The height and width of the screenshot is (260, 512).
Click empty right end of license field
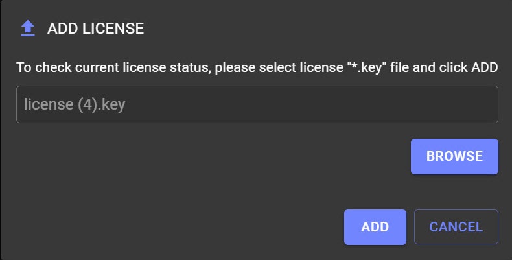coord(454,104)
